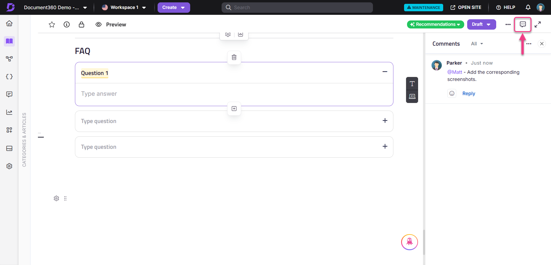Screen dimensions: 551x265
Task: Open the All comments filter dropdown
Action: click(477, 44)
